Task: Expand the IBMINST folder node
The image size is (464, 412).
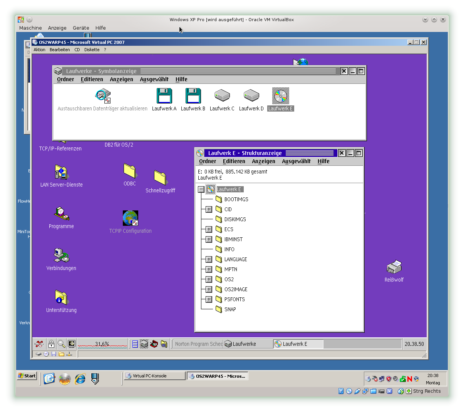Action: [x=209, y=239]
